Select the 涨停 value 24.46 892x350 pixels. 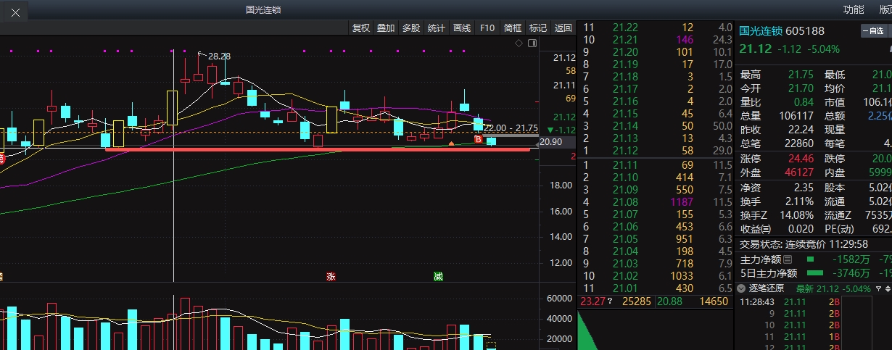[799, 159]
